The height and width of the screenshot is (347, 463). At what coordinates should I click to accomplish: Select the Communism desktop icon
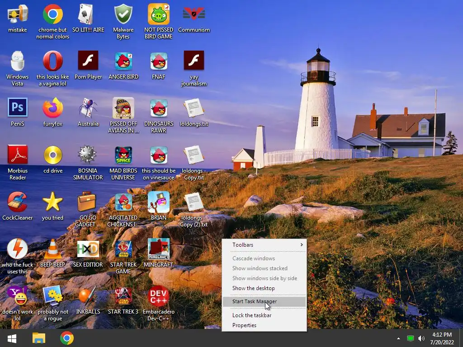(194, 14)
